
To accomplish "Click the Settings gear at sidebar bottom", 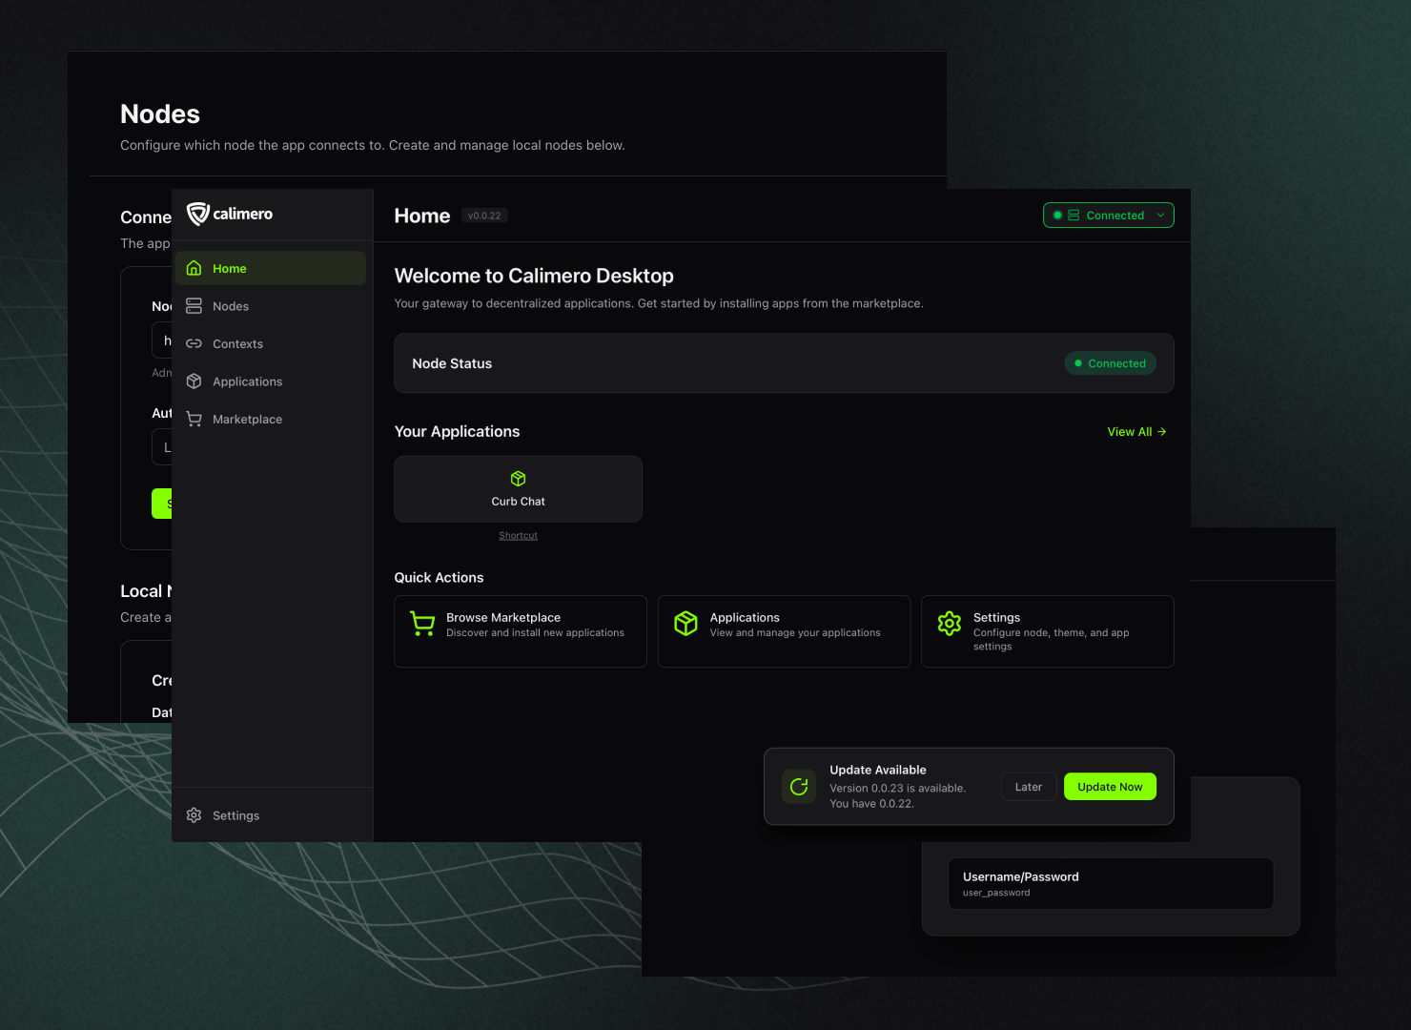I will [x=194, y=814].
